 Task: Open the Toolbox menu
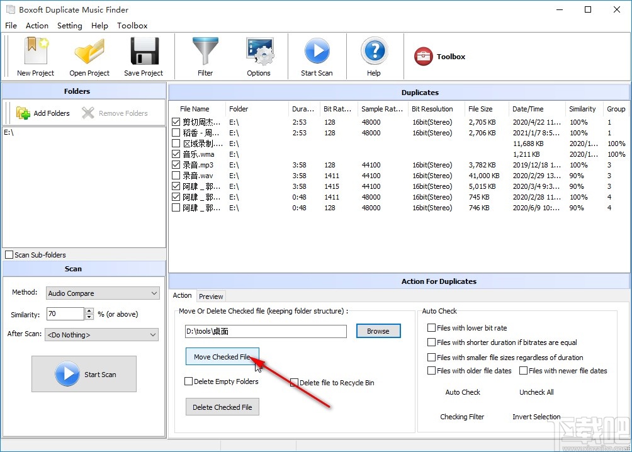click(132, 25)
